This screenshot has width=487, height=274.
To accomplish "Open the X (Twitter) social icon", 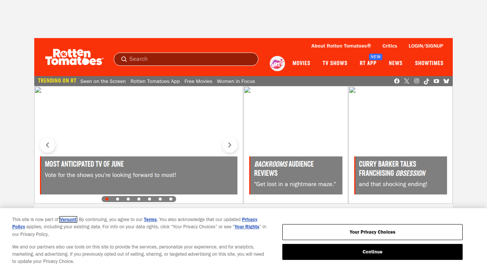I will 407,81.
